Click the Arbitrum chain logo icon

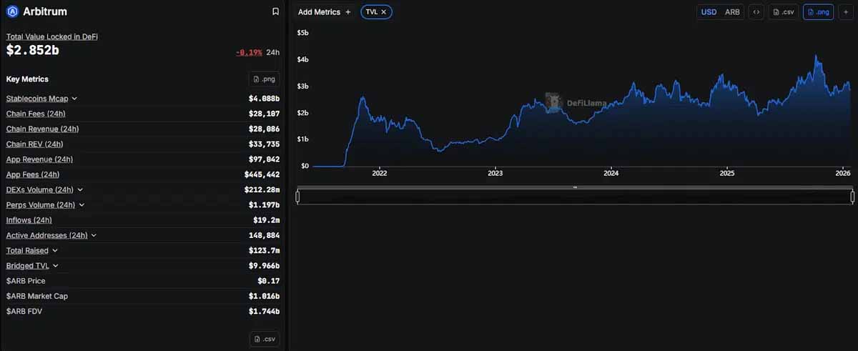(12, 11)
